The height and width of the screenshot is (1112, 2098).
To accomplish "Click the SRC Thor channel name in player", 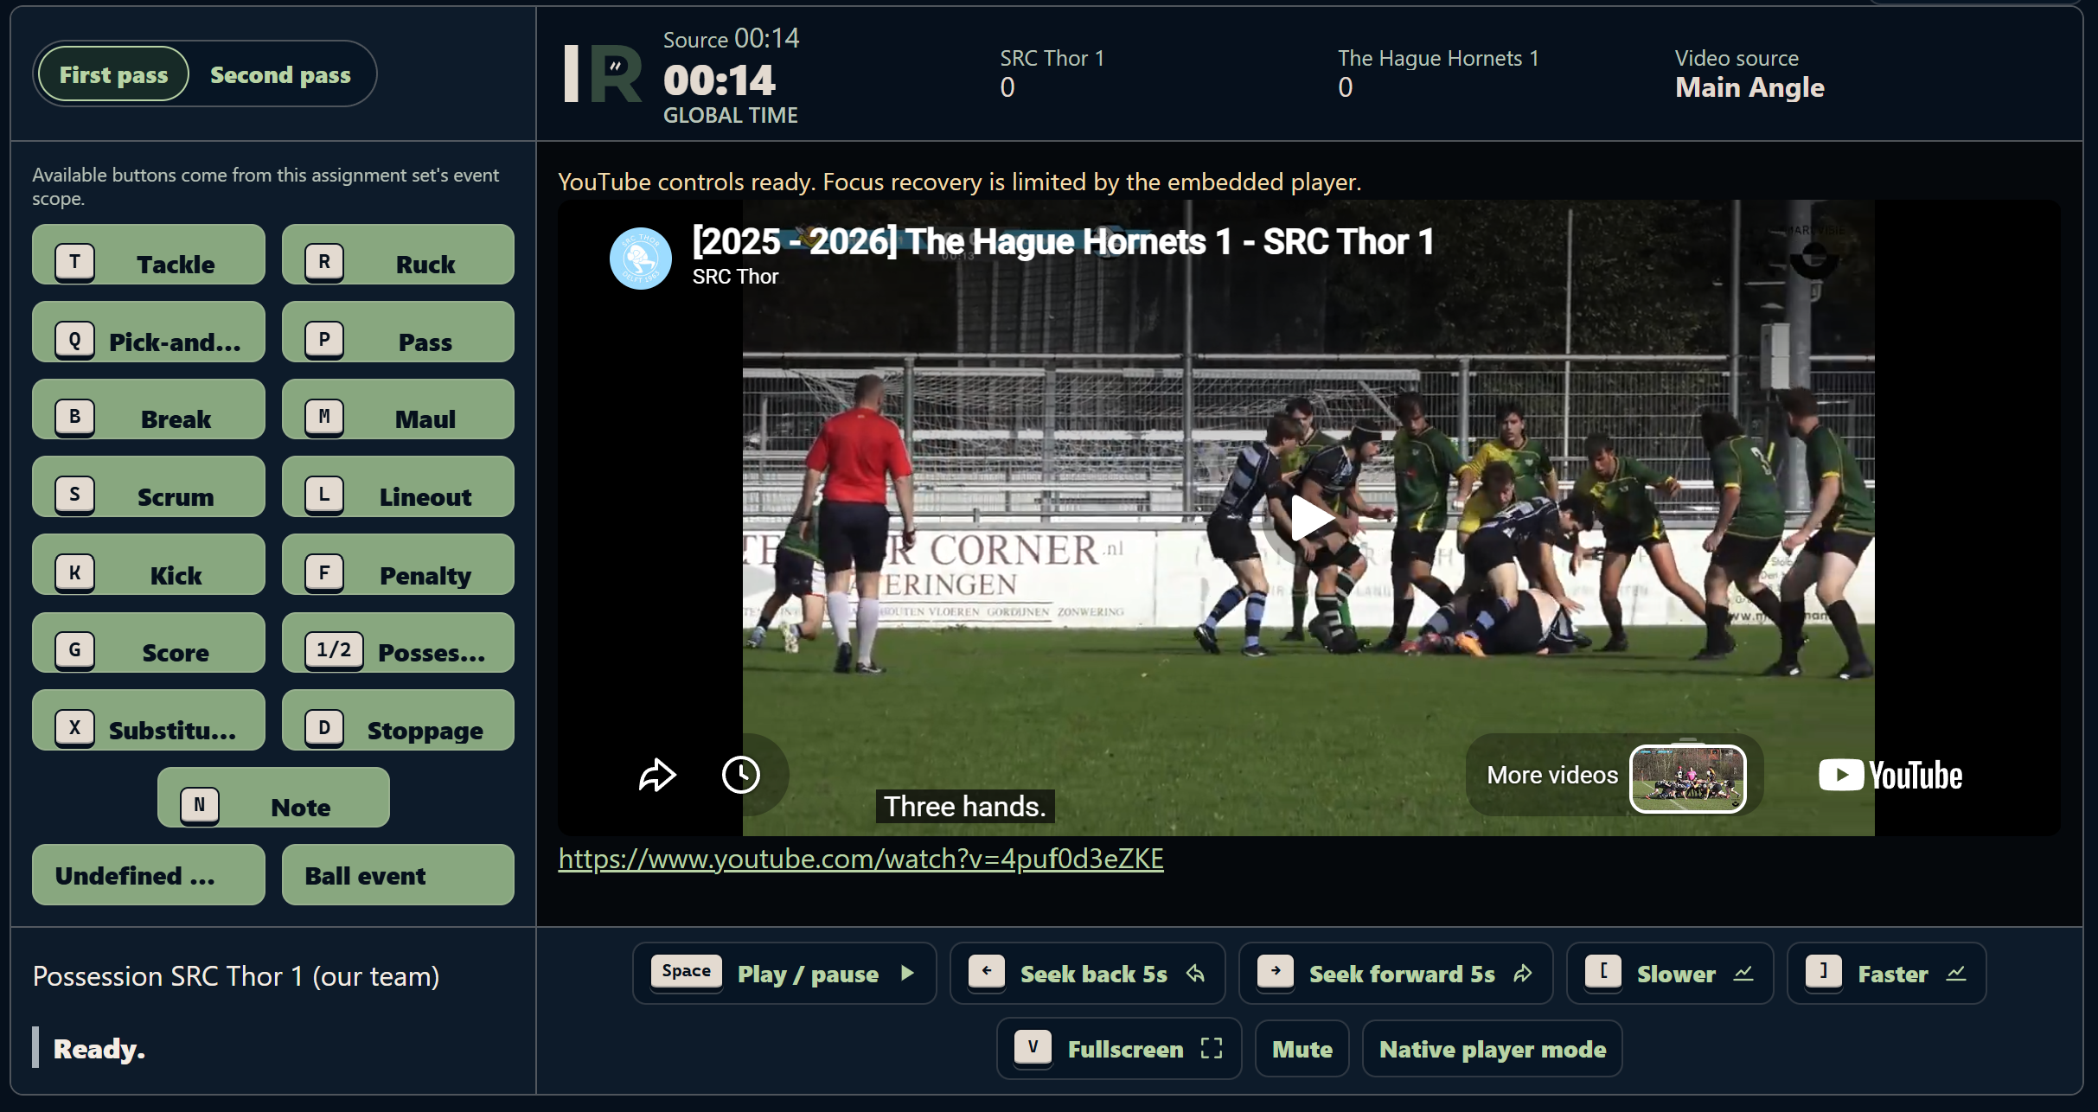I will (x=735, y=277).
